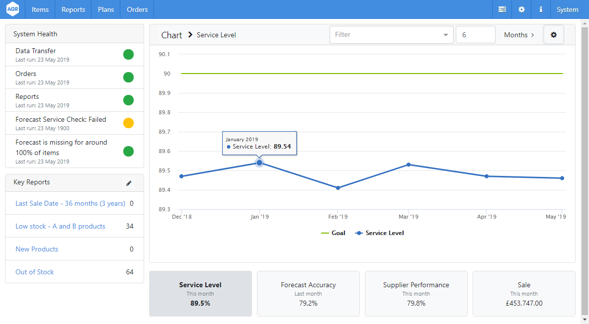Open the list view icon in top bar
589x324 pixels.
[502, 9]
